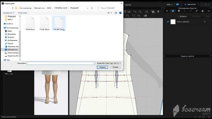Viewport: 212px width, 119px height.
Task: Go forward in the file dialog
Action: [x=7, y=8]
